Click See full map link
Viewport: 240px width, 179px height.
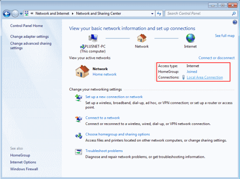[x=225, y=36]
